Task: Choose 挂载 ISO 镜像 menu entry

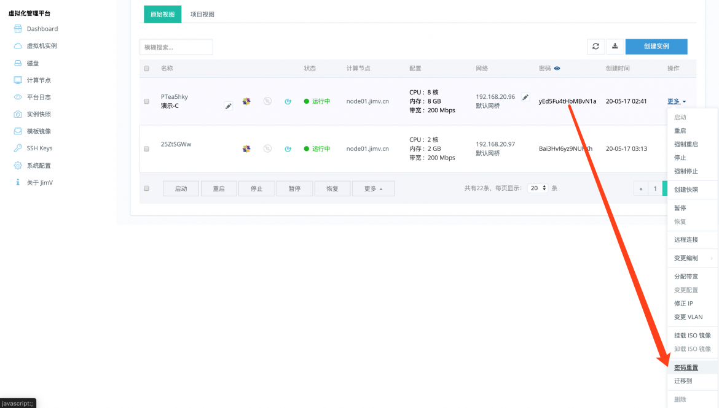Action: point(693,336)
